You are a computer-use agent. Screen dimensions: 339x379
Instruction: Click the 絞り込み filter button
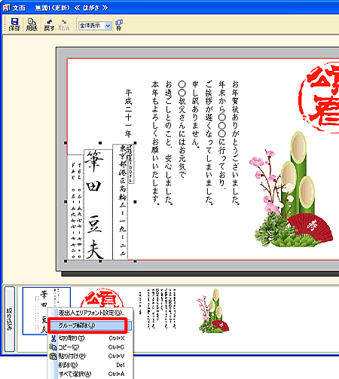9,319
